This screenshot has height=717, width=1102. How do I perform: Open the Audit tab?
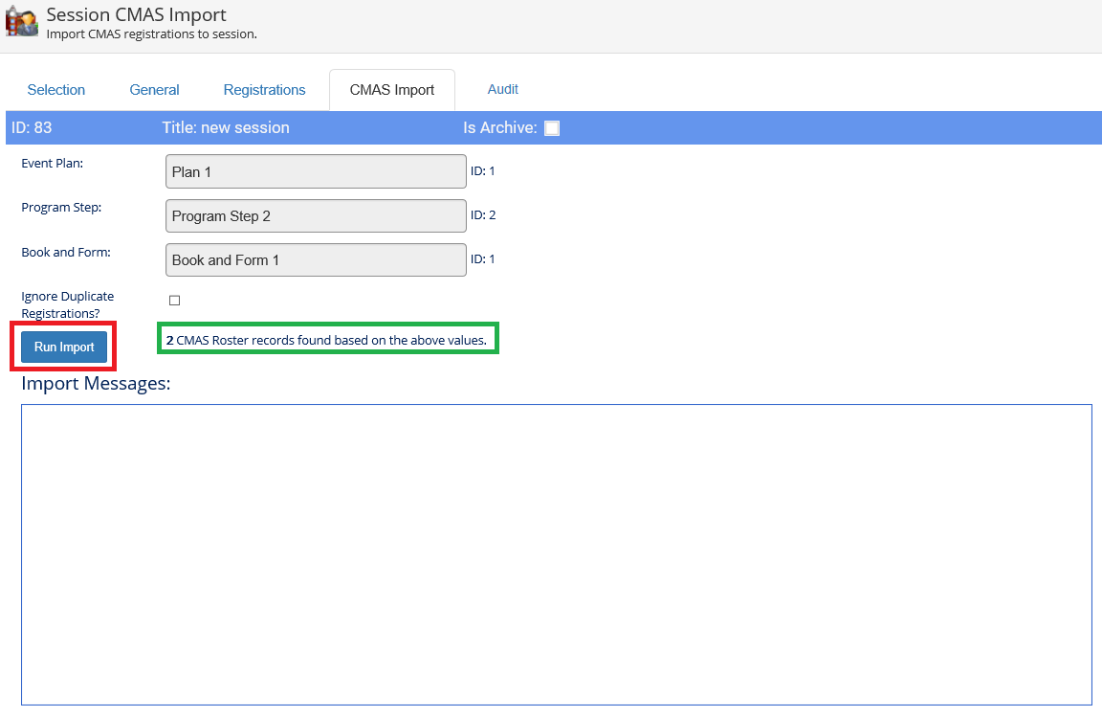[502, 89]
